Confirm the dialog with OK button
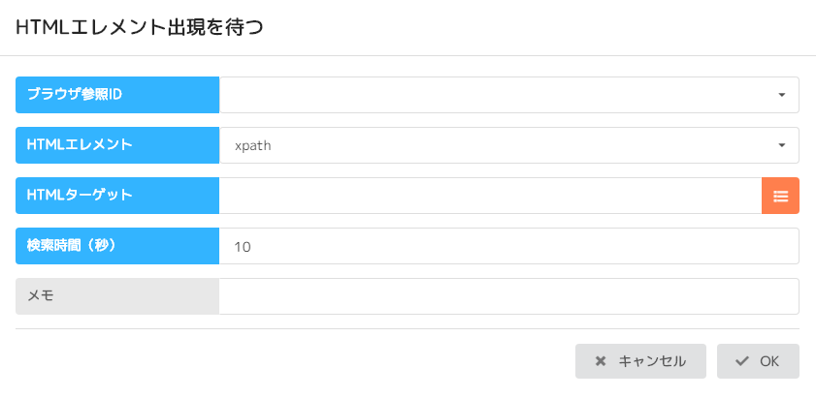The width and height of the screenshot is (816, 398). tap(758, 361)
